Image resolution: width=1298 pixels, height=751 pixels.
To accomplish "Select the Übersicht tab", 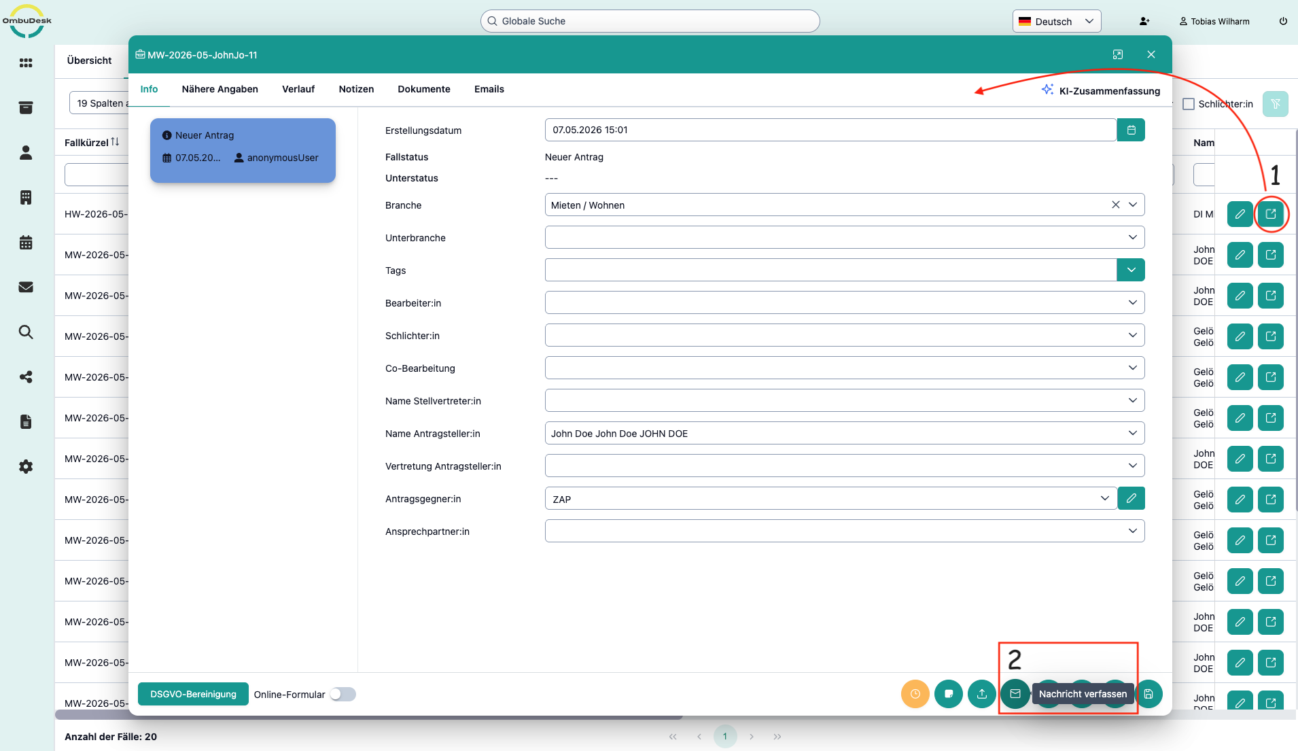I will pos(90,60).
